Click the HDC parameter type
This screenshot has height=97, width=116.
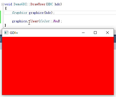point(50,4)
